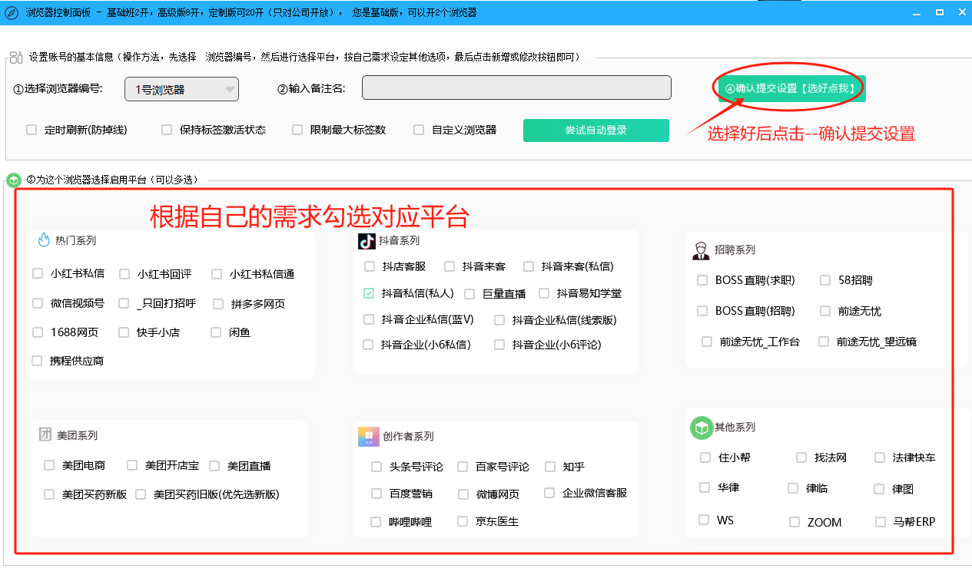Click the flame icon beside 热门系列
972x578 pixels.
point(44,240)
